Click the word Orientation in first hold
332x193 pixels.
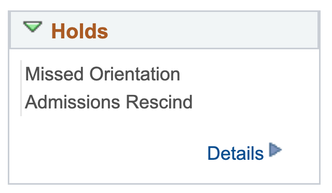click(135, 74)
